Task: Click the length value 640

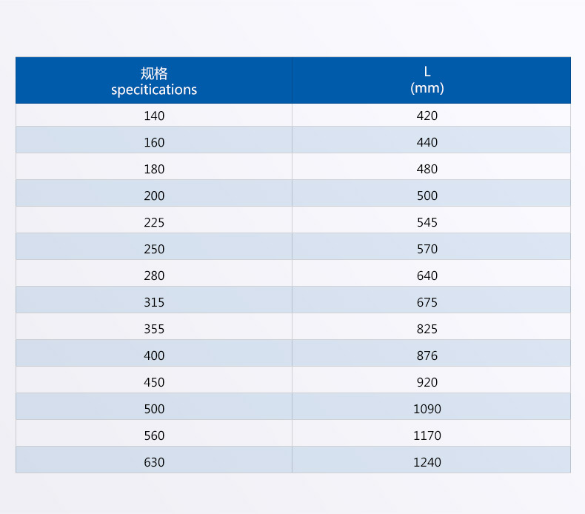Action: click(427, 276)
